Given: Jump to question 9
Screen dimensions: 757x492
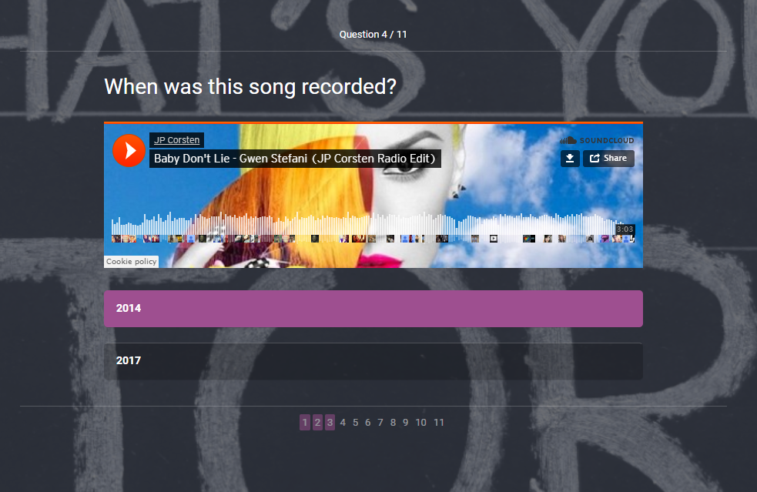Looking at the screenshot, I should [406, 423].
